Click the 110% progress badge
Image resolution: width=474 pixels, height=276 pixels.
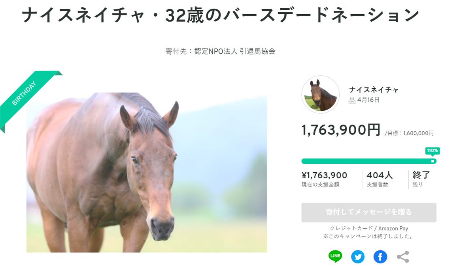point(432,151)
